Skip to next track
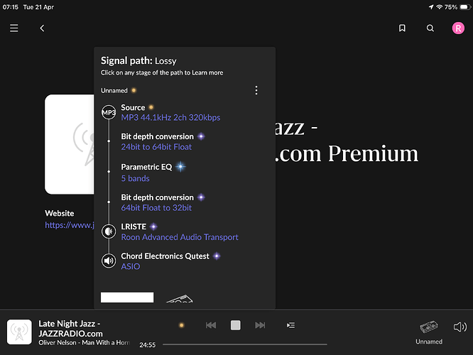This screenshot has width=473, height=355. [x=260, y=325]
